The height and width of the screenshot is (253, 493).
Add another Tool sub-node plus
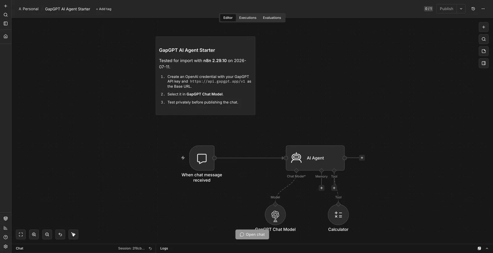click(x=334, y=188)
